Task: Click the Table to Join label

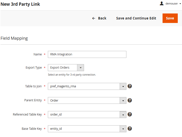Action: click(33, 86)
